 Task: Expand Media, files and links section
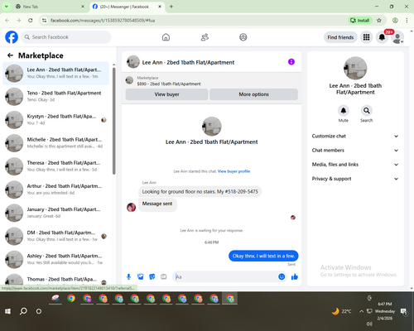[x=355, y=165]
